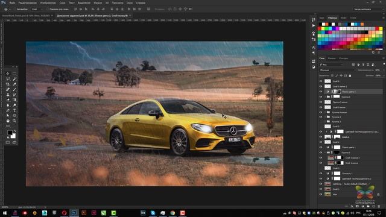This screenshot has width=386, height=217.
Task: Hide the Фон background layer
Action: [x=320, y=194]
